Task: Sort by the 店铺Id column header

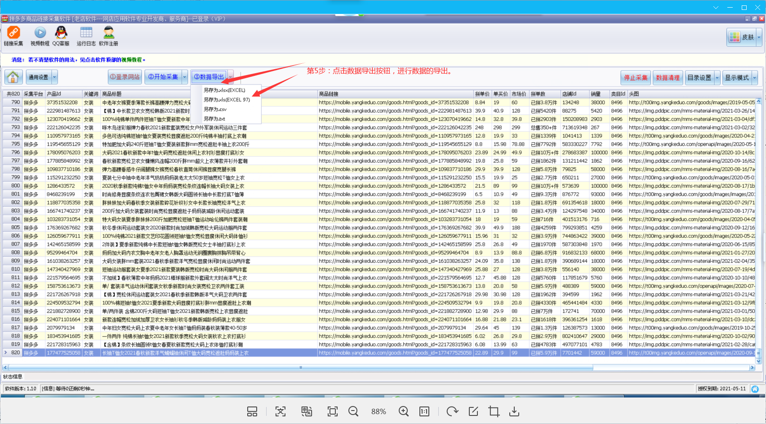Action: [x=575, y=94]
